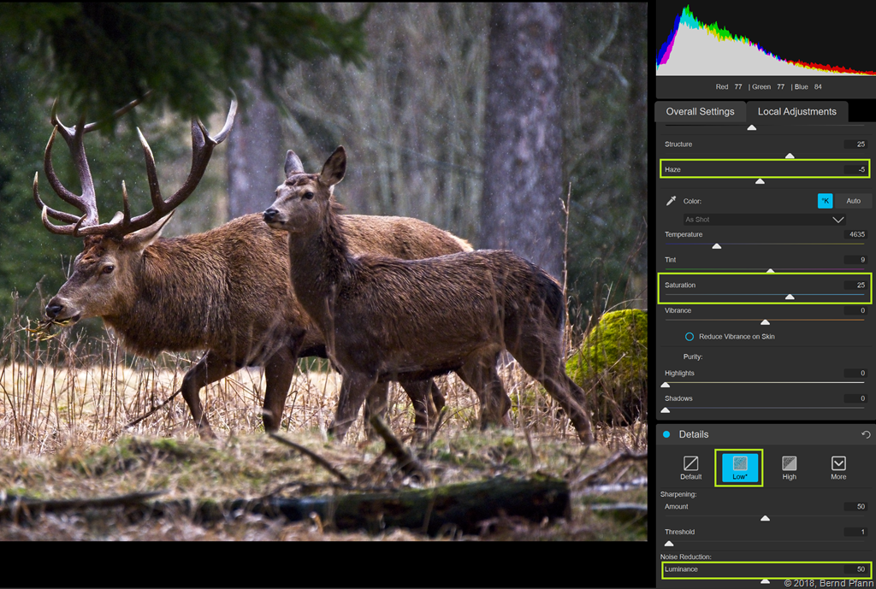Reset the Details panel settings
Screen dimensions: 876x589
click(866, 435)
